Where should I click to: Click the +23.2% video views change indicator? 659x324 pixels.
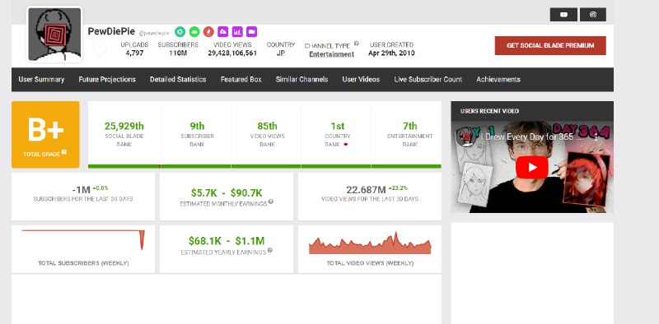click(398, 188)
